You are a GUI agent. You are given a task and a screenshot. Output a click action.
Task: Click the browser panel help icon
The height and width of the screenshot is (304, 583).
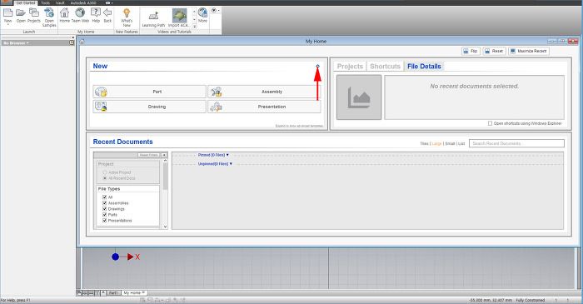pos(72,43)
